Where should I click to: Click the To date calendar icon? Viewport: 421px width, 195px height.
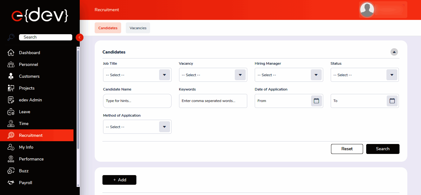(392, 101)
